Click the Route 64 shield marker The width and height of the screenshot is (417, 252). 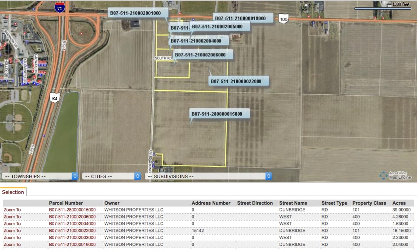[54, 97]
